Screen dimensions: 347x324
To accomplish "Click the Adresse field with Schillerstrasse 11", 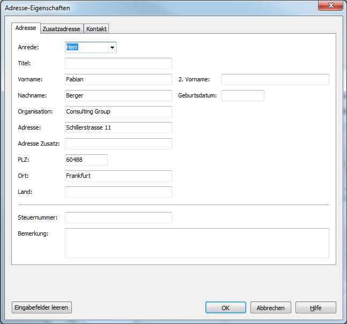I will point(118,128).
